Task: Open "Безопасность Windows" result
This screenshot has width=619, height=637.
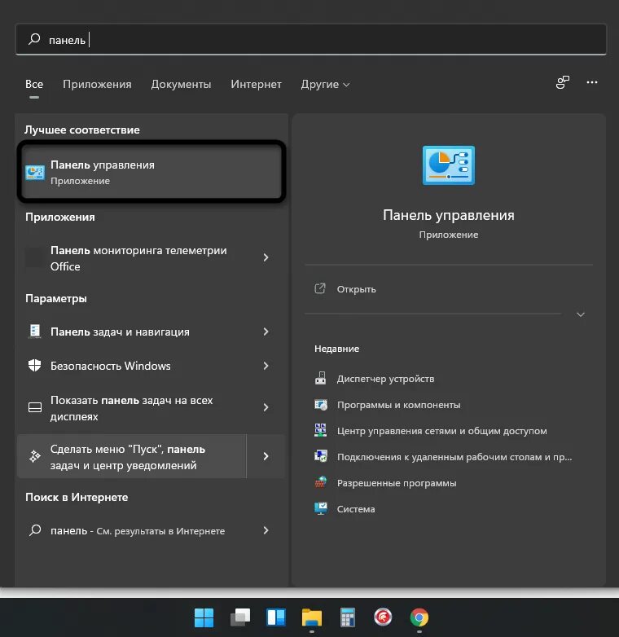Action: click(132, 366)
